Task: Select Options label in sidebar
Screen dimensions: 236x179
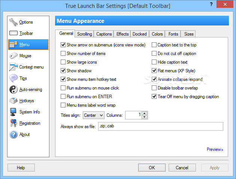Action: (x=26, y=22)
